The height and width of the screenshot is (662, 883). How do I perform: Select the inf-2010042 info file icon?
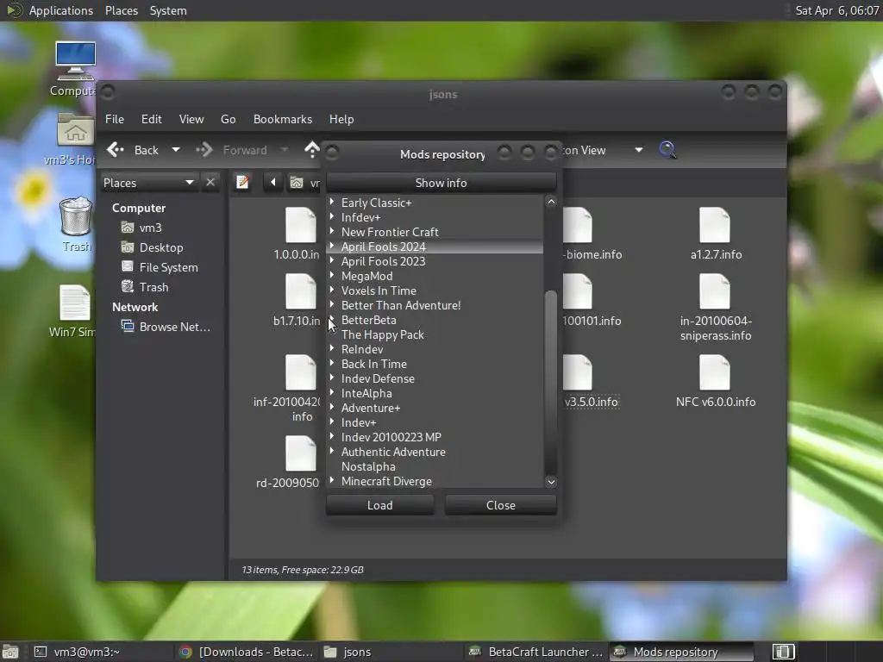[300, 372]
